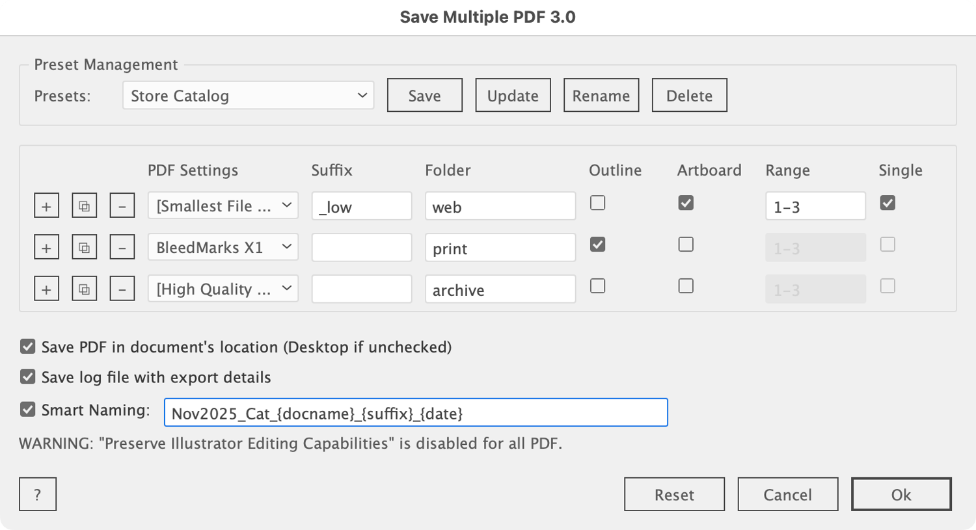Expand the Smallest File PDF settings dropdown
Viewport: 976px width, 530px height.
click(223, 206)
